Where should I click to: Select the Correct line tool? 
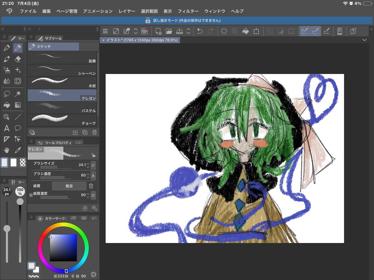18,139
